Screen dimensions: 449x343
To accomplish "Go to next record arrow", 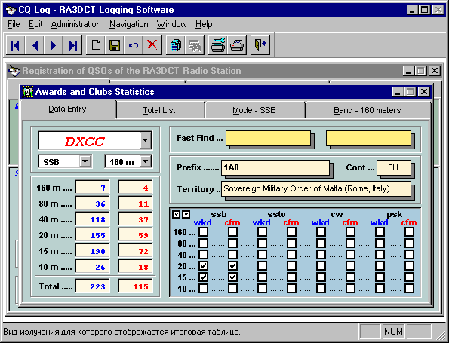I will tap(54, 45).
